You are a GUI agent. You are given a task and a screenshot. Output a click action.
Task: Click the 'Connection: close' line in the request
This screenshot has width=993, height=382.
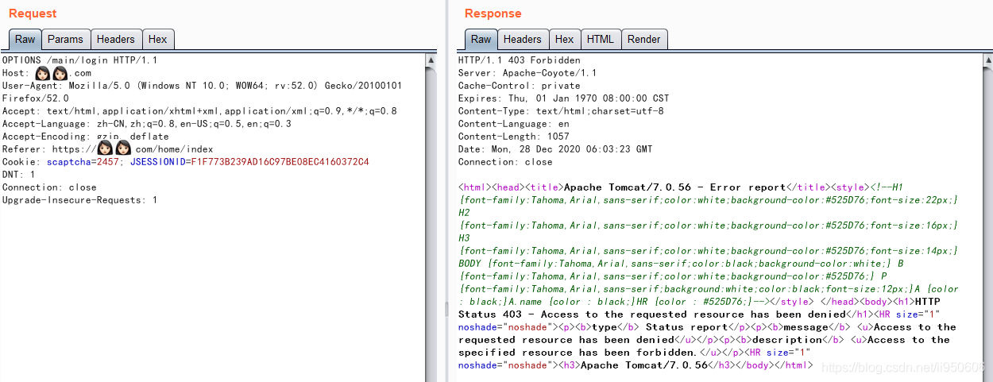pyautogui.click(x=49, y=187)
